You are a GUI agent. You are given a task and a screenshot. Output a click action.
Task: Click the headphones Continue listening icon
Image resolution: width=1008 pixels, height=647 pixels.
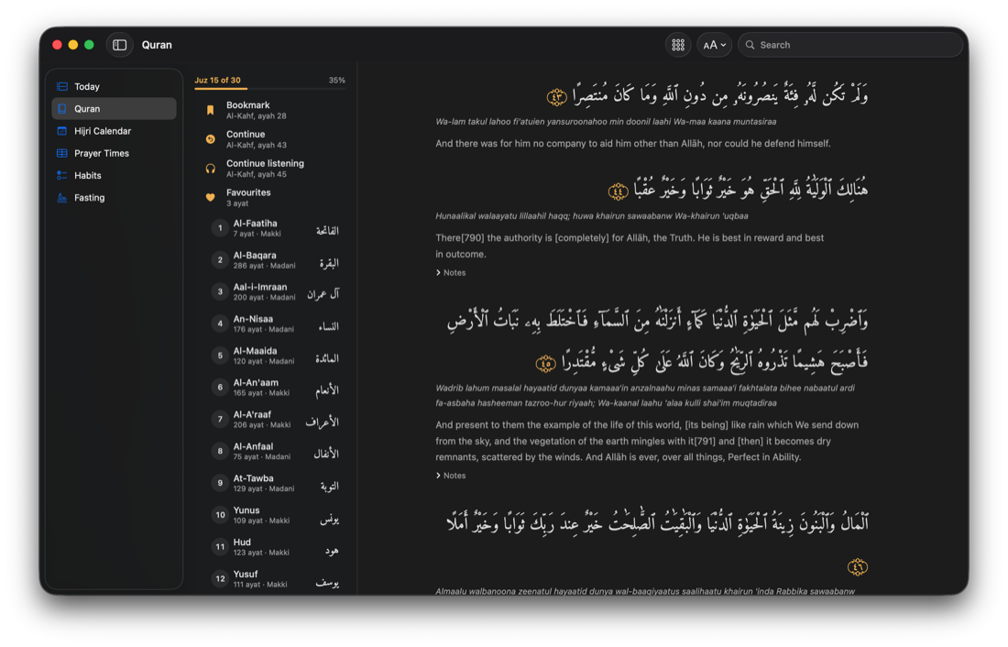pos(210,169)
